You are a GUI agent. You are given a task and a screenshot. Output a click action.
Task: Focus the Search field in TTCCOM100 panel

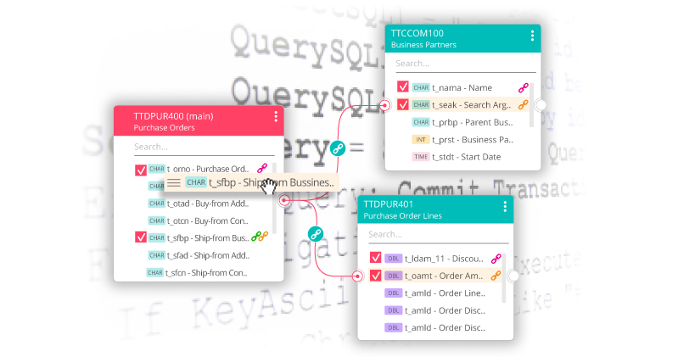click(x=466, y=64)
